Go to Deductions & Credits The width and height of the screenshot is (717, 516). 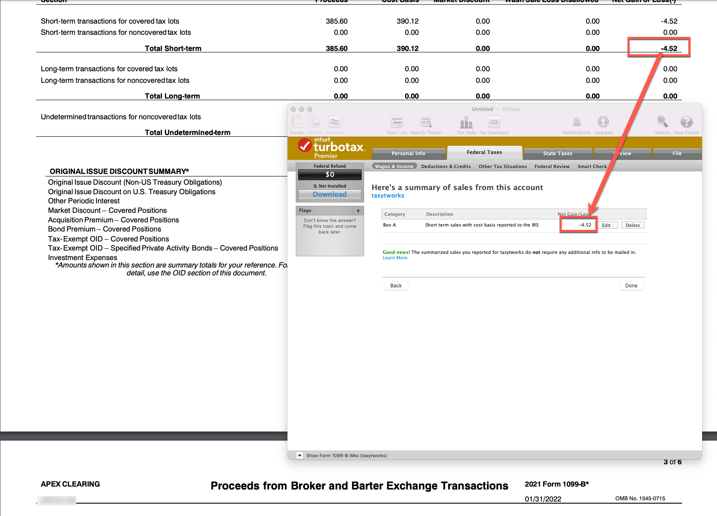446,166
